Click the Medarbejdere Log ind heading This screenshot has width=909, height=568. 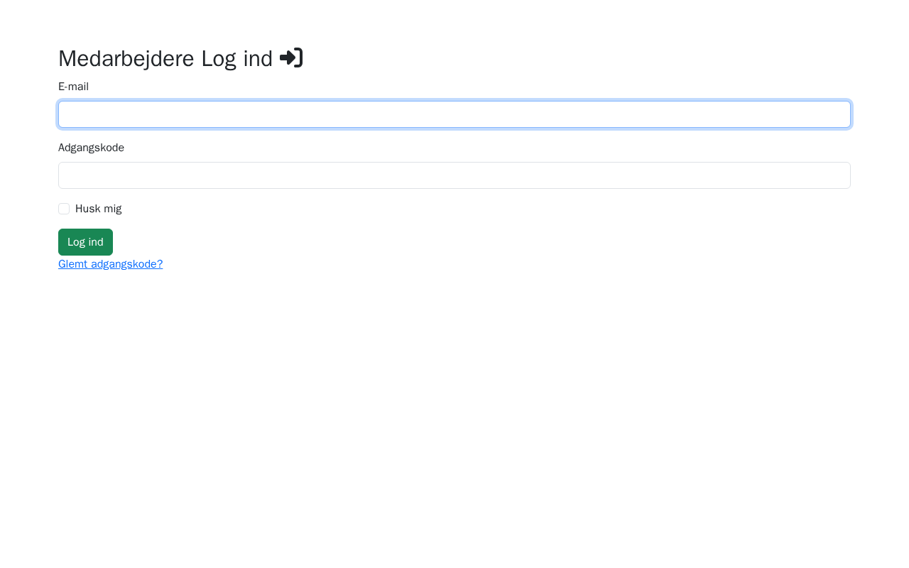(165, 58)
